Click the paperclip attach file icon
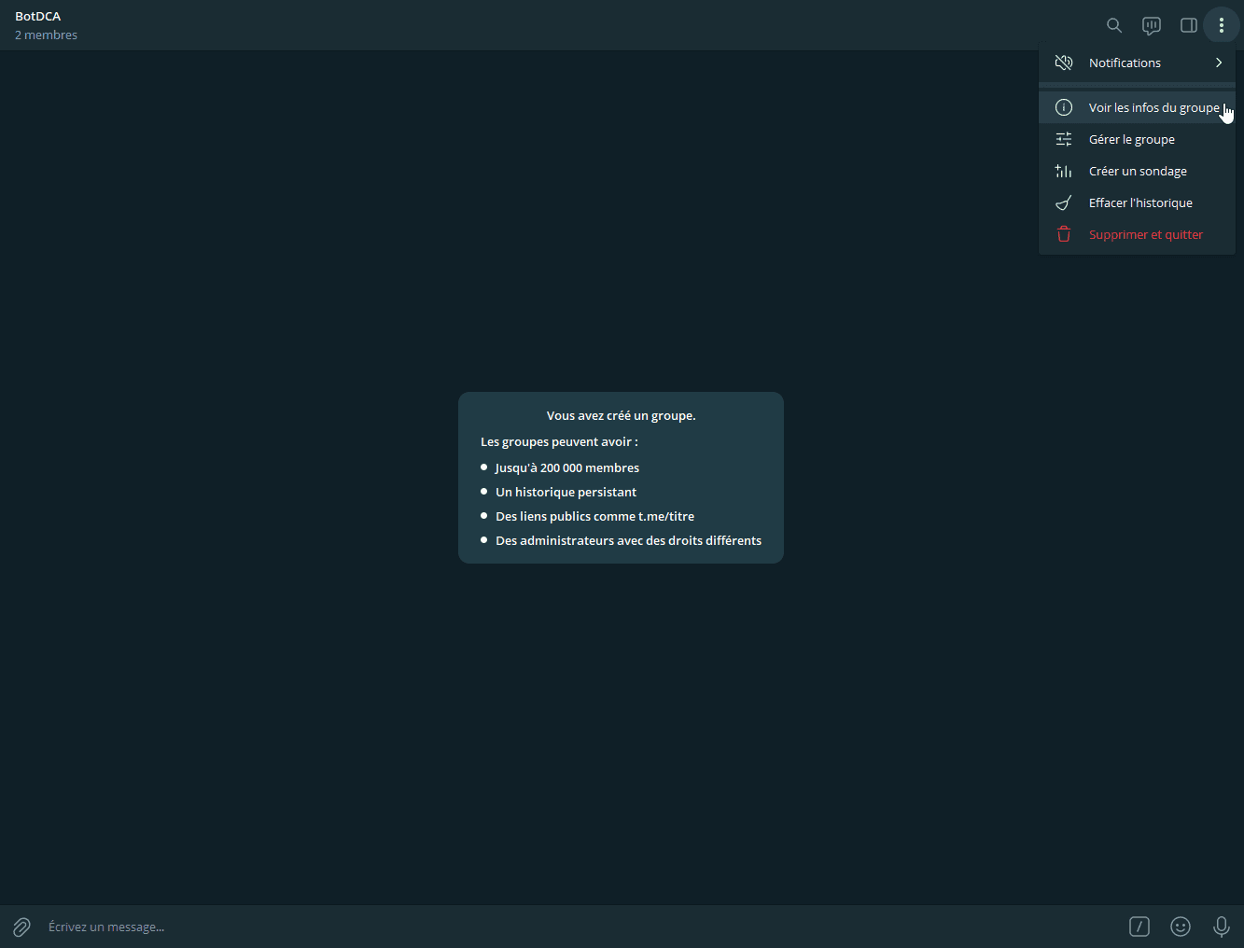Screen dimensions: 1244x948 (x=21, y=927)
